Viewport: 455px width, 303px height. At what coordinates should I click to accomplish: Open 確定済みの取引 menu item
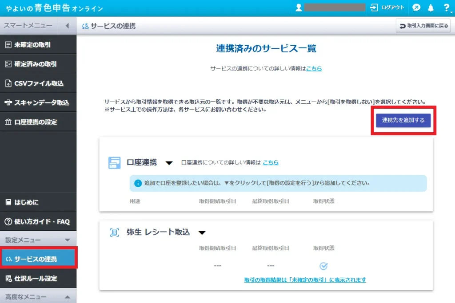[38, 64]
